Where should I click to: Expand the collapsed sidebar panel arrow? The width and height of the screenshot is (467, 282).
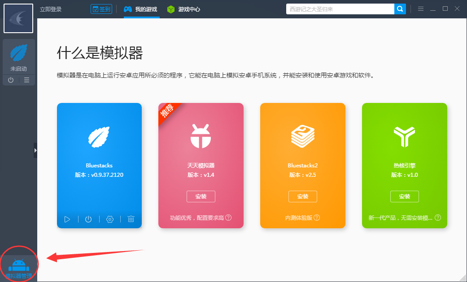point(35,150)
